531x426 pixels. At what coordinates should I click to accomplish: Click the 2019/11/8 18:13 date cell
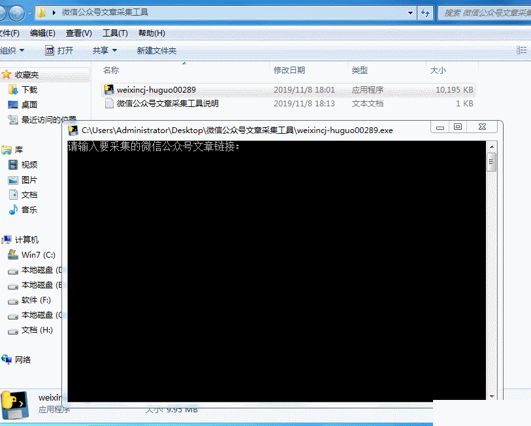click(304, 104)
